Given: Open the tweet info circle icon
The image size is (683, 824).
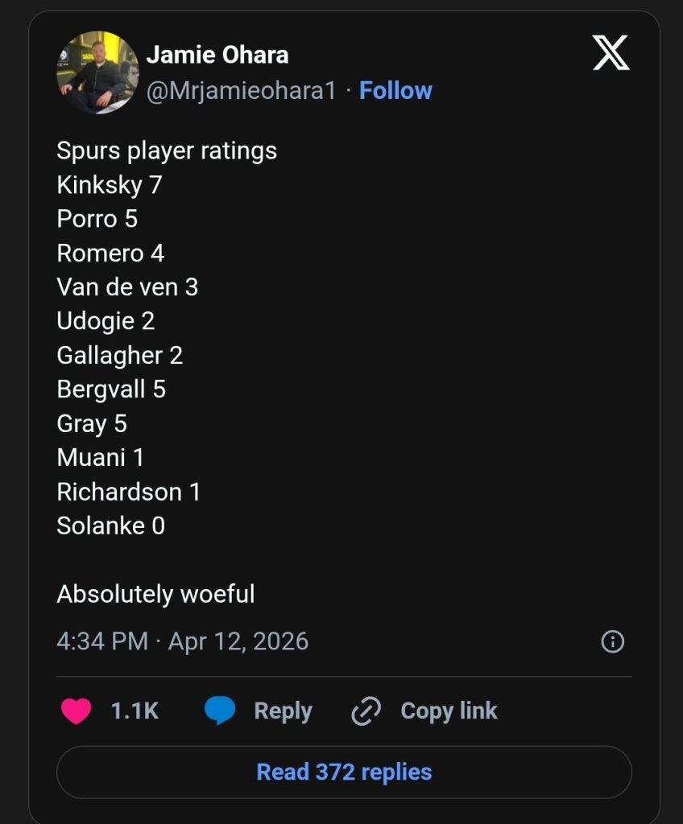Looking at the screenshot, I should coord(613,641).
